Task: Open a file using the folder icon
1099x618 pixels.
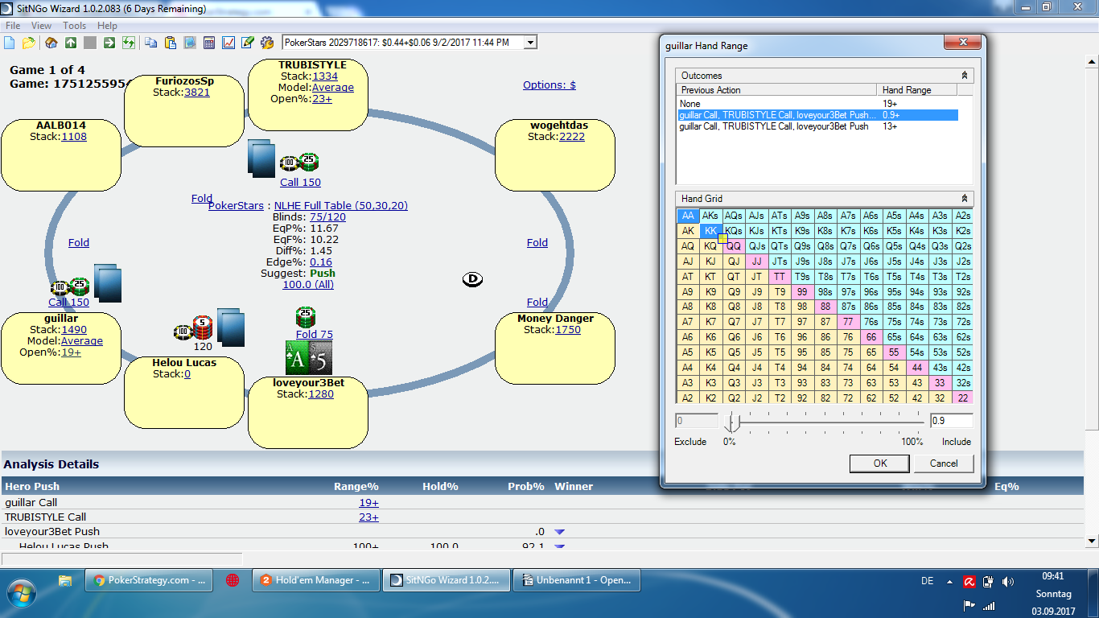Action: [28, 43]
